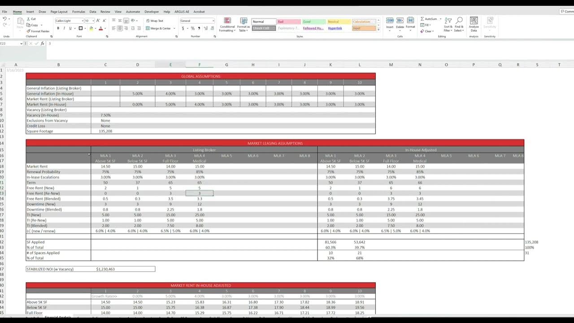The width and height of the screenshot is (574, 323).
Task: Open the Font dialog launcher
Action: (x=107, y=36)
